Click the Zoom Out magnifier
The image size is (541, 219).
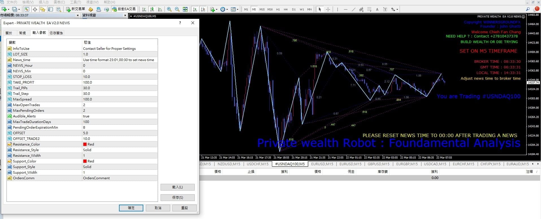coord(177,9)
